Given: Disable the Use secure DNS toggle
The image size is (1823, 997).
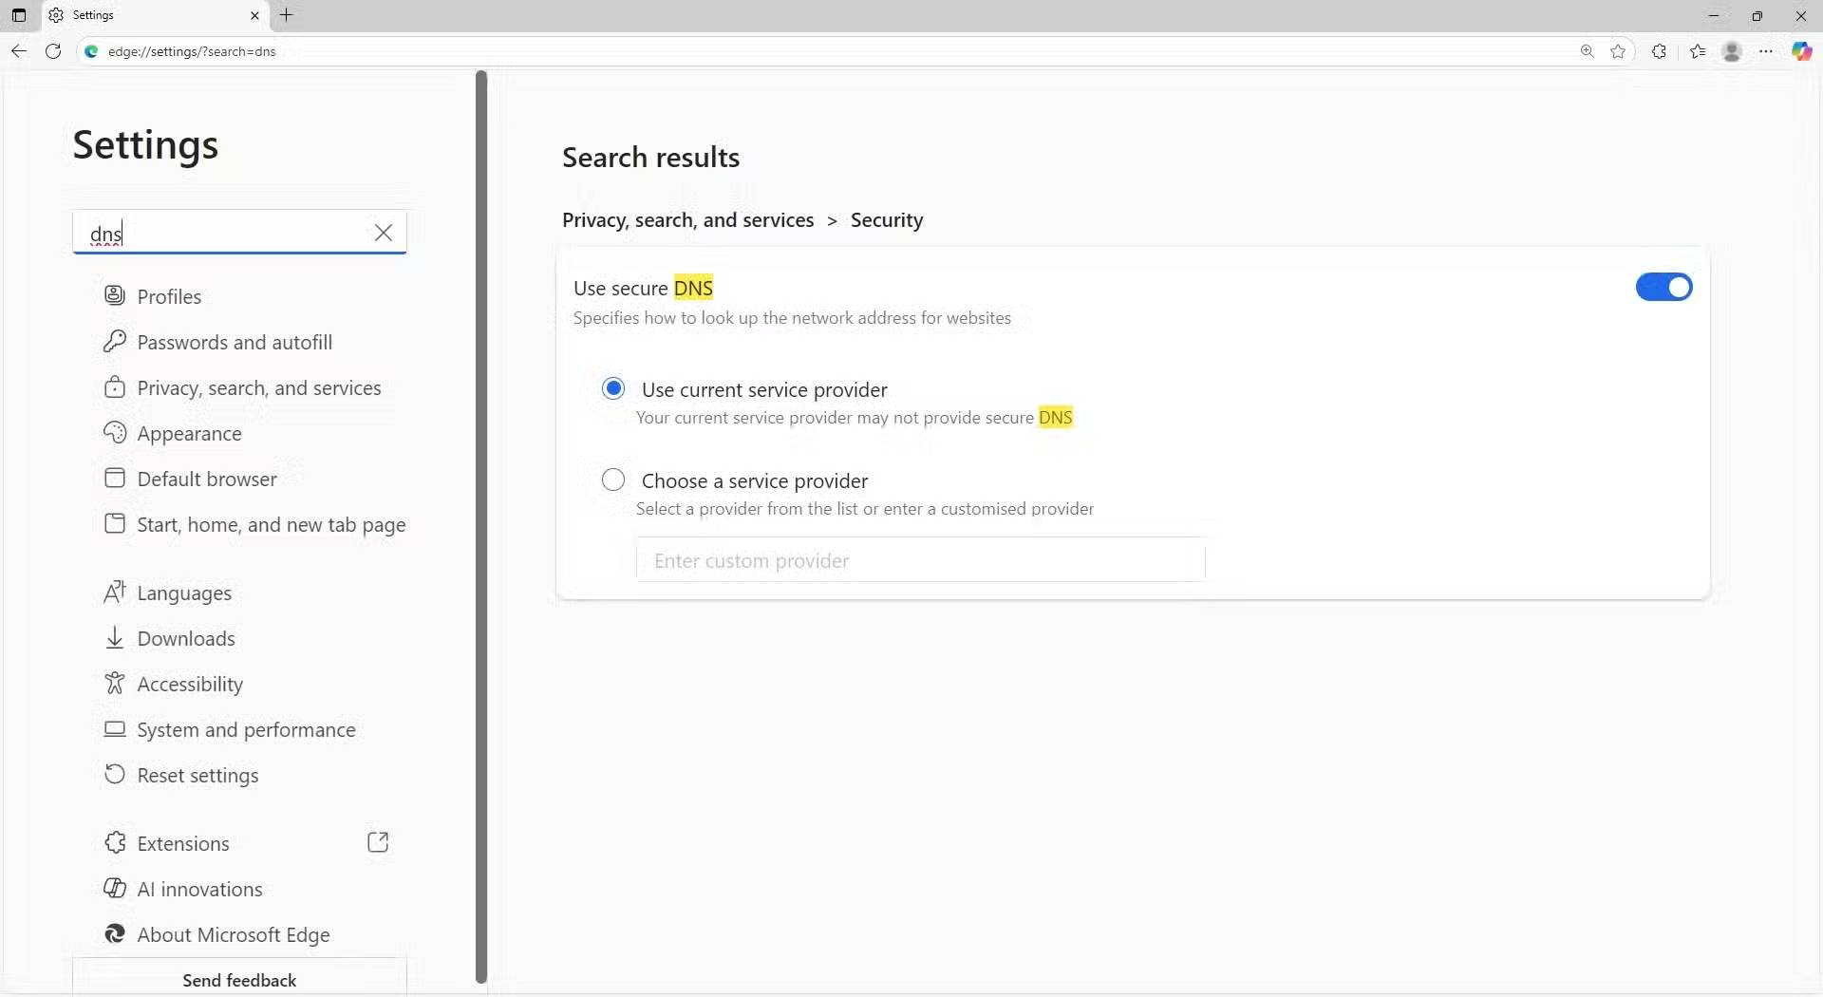Looking at the screenshot, I should coord(1663,287).
